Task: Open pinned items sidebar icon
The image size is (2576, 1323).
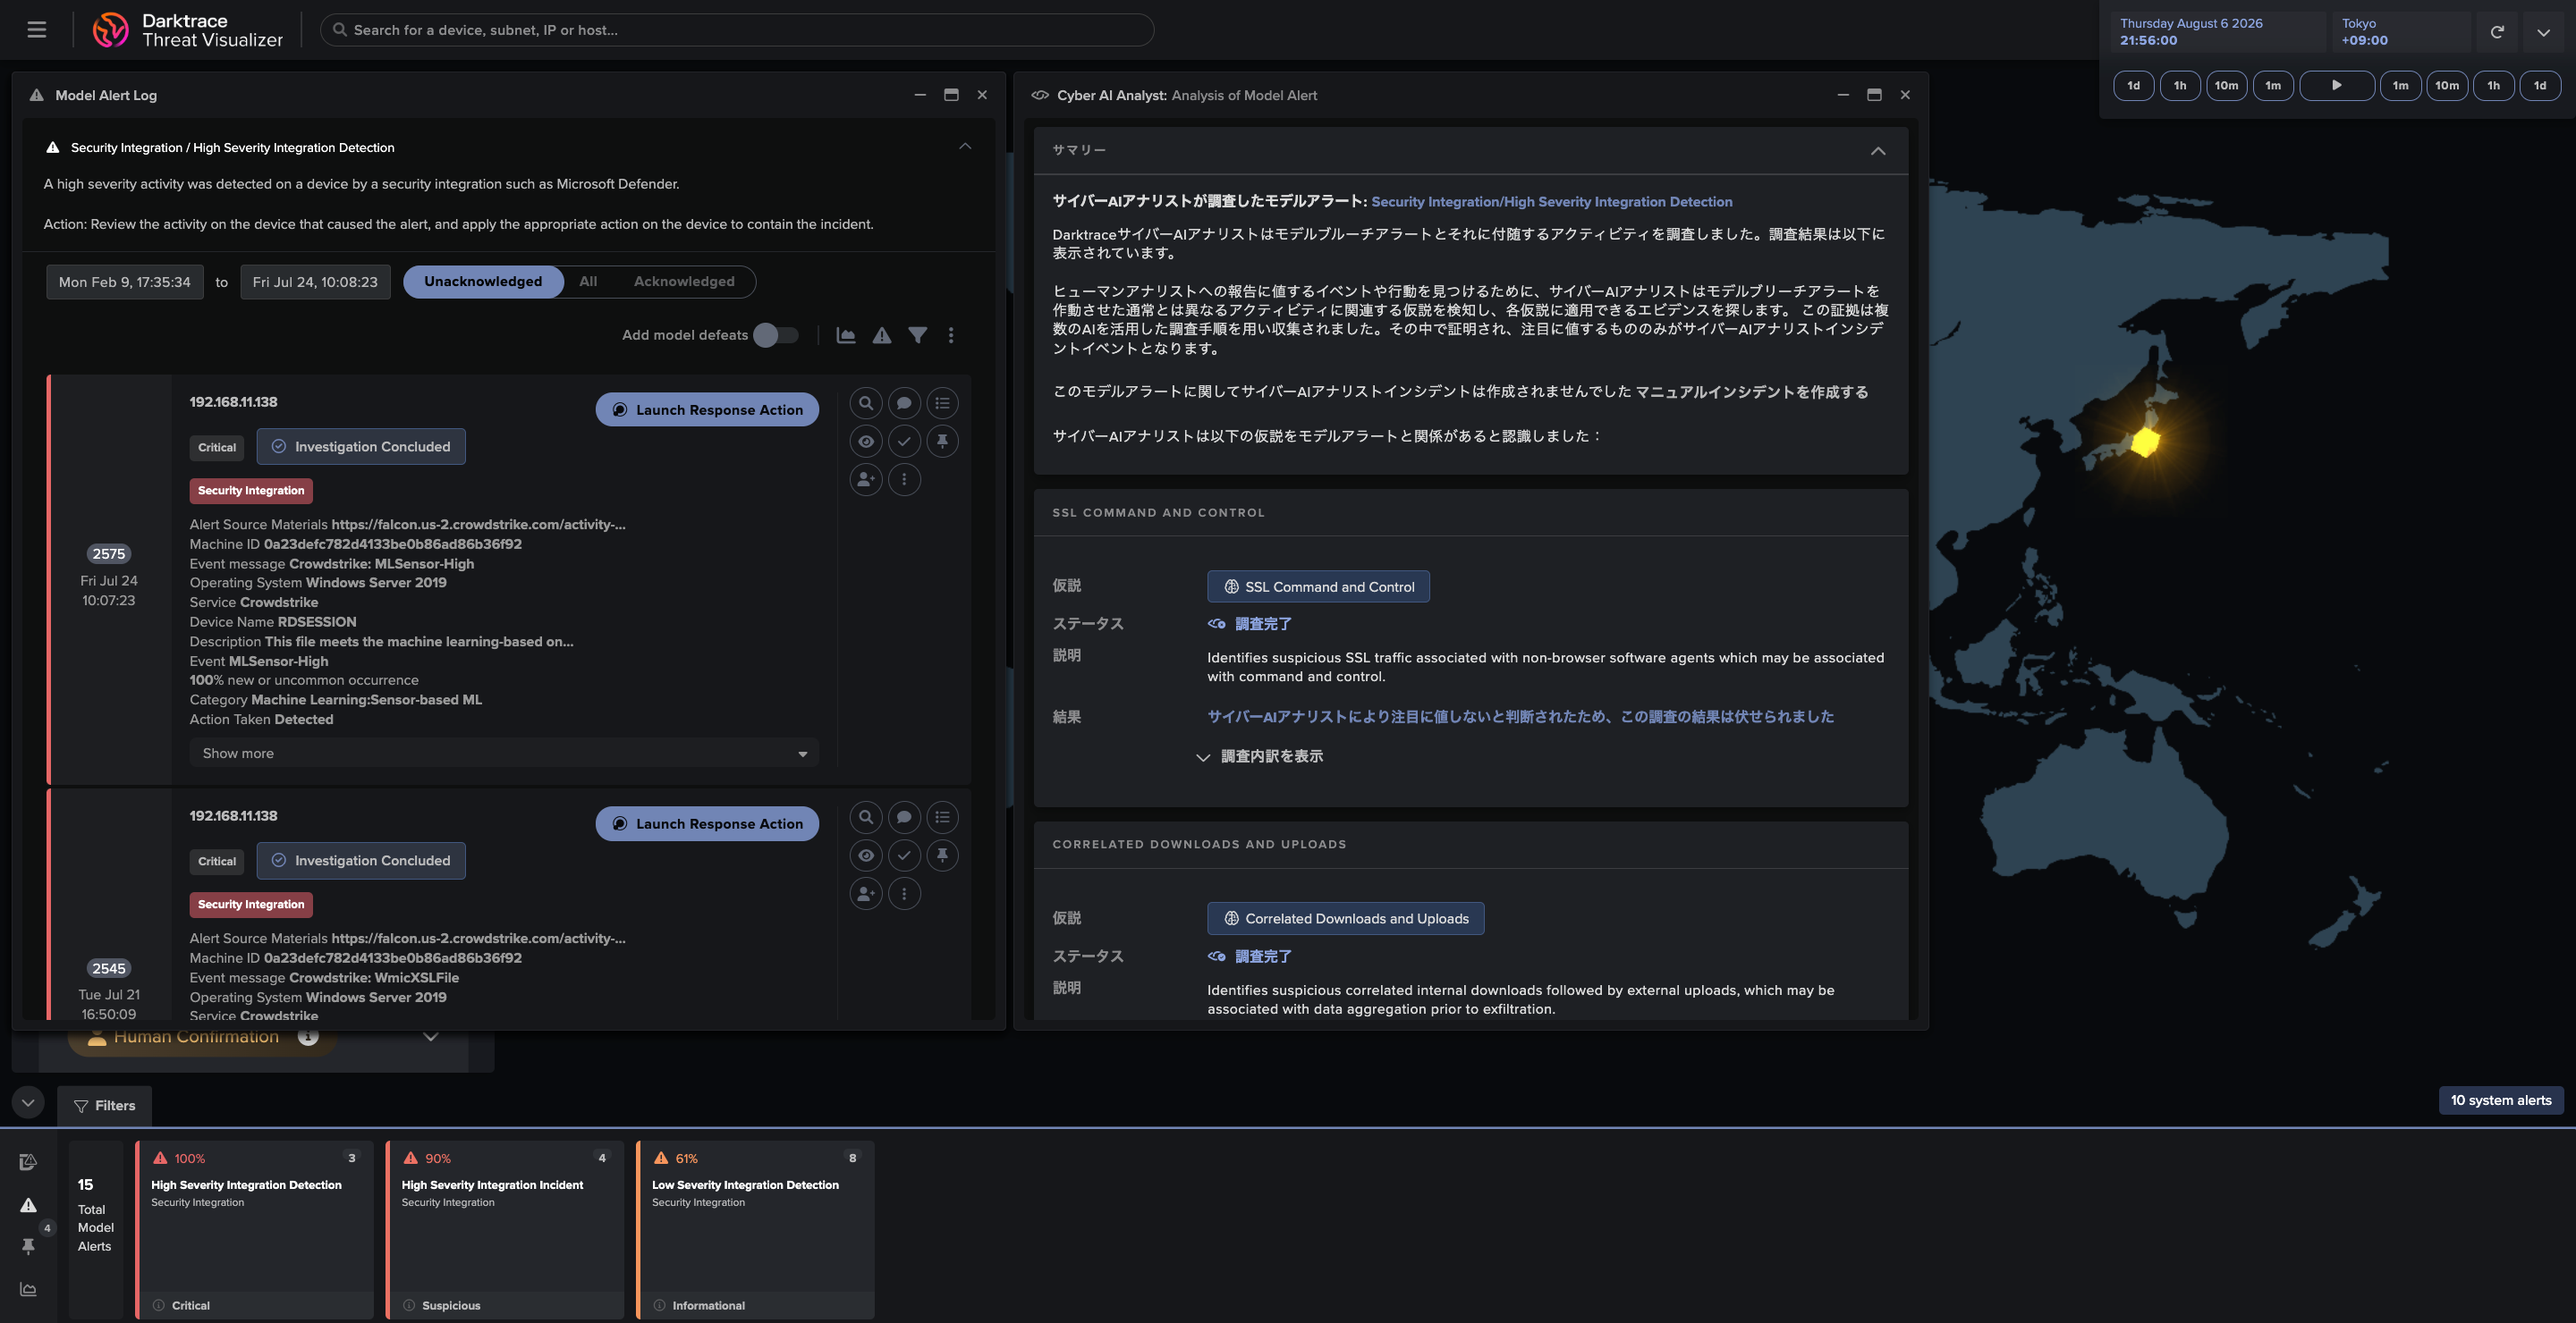Action: 28,1246
